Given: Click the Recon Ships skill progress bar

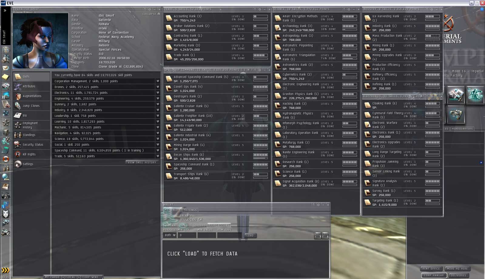Looking at the screenshot, I should [x=260, y=158].
